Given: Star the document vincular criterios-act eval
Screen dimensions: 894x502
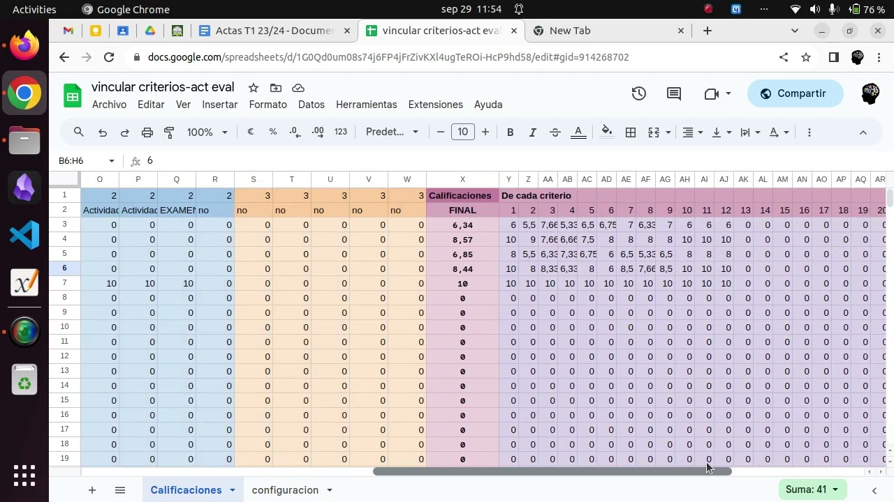Looking at the screenshot, I should point(254,88).
